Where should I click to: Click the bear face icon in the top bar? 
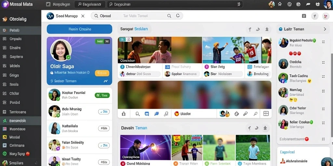click(x=318, y=4)
